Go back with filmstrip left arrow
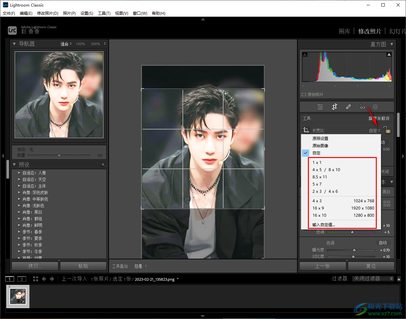Image resolution: width=406 pixels, height=319 pixels. click(x=44, y=279)
